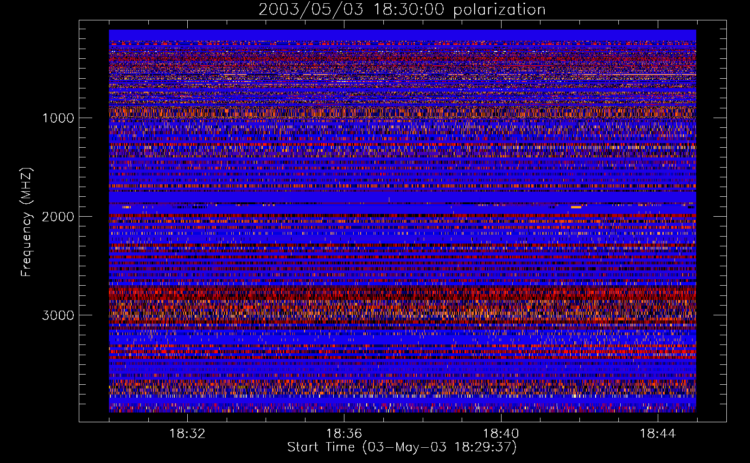Click the '1000' frequency tick label

click(x=58, y=118)
